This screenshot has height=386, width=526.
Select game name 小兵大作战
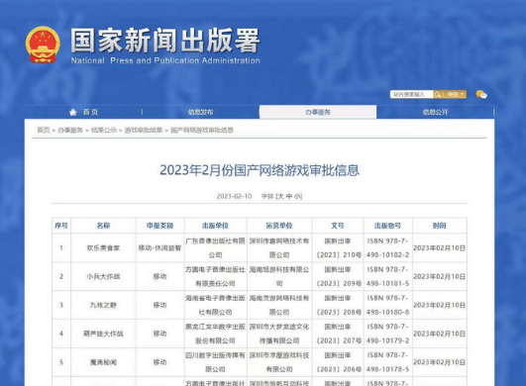[103, 276]
